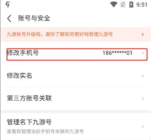The width and height of the screenshot is (151, 140).
Task: Tap the chevron beside 第三方账号关联
Action: 143,98
